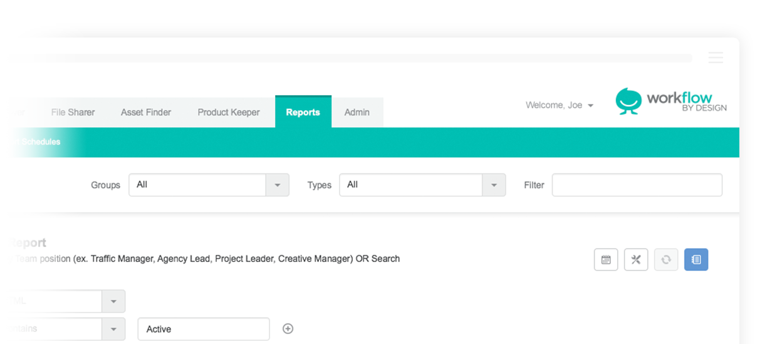
Task: Click the Workflow by Design logo
Action: (x=671, y=101)
